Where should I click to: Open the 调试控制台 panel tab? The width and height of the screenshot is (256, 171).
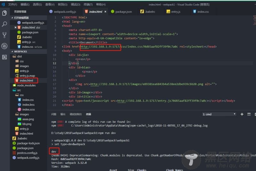[x=76, y=114]
